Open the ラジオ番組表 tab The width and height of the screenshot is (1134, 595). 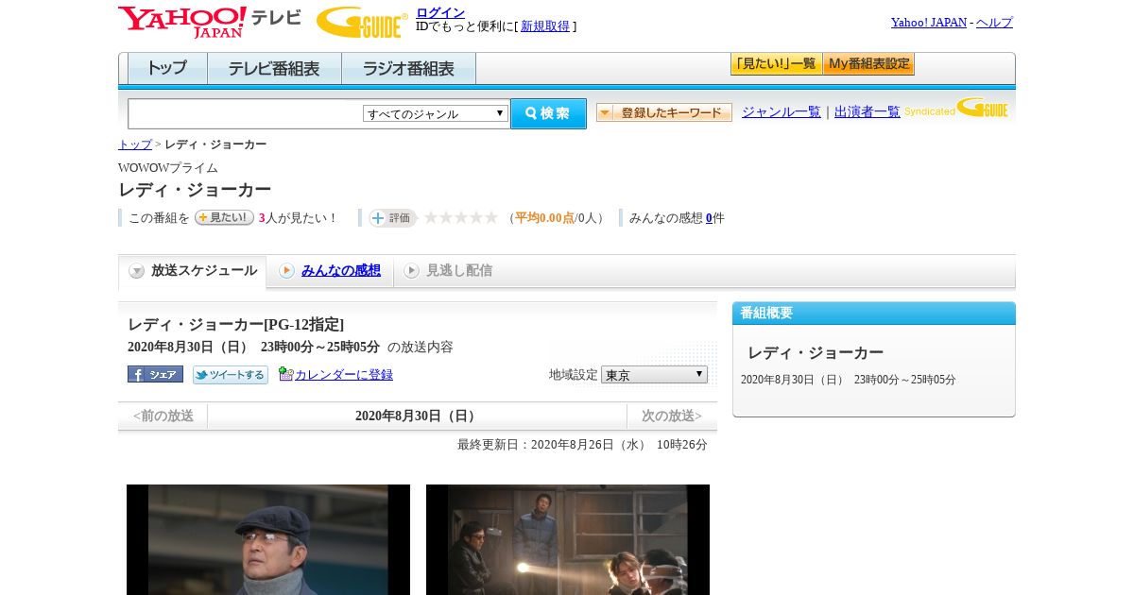pos(408,69)
